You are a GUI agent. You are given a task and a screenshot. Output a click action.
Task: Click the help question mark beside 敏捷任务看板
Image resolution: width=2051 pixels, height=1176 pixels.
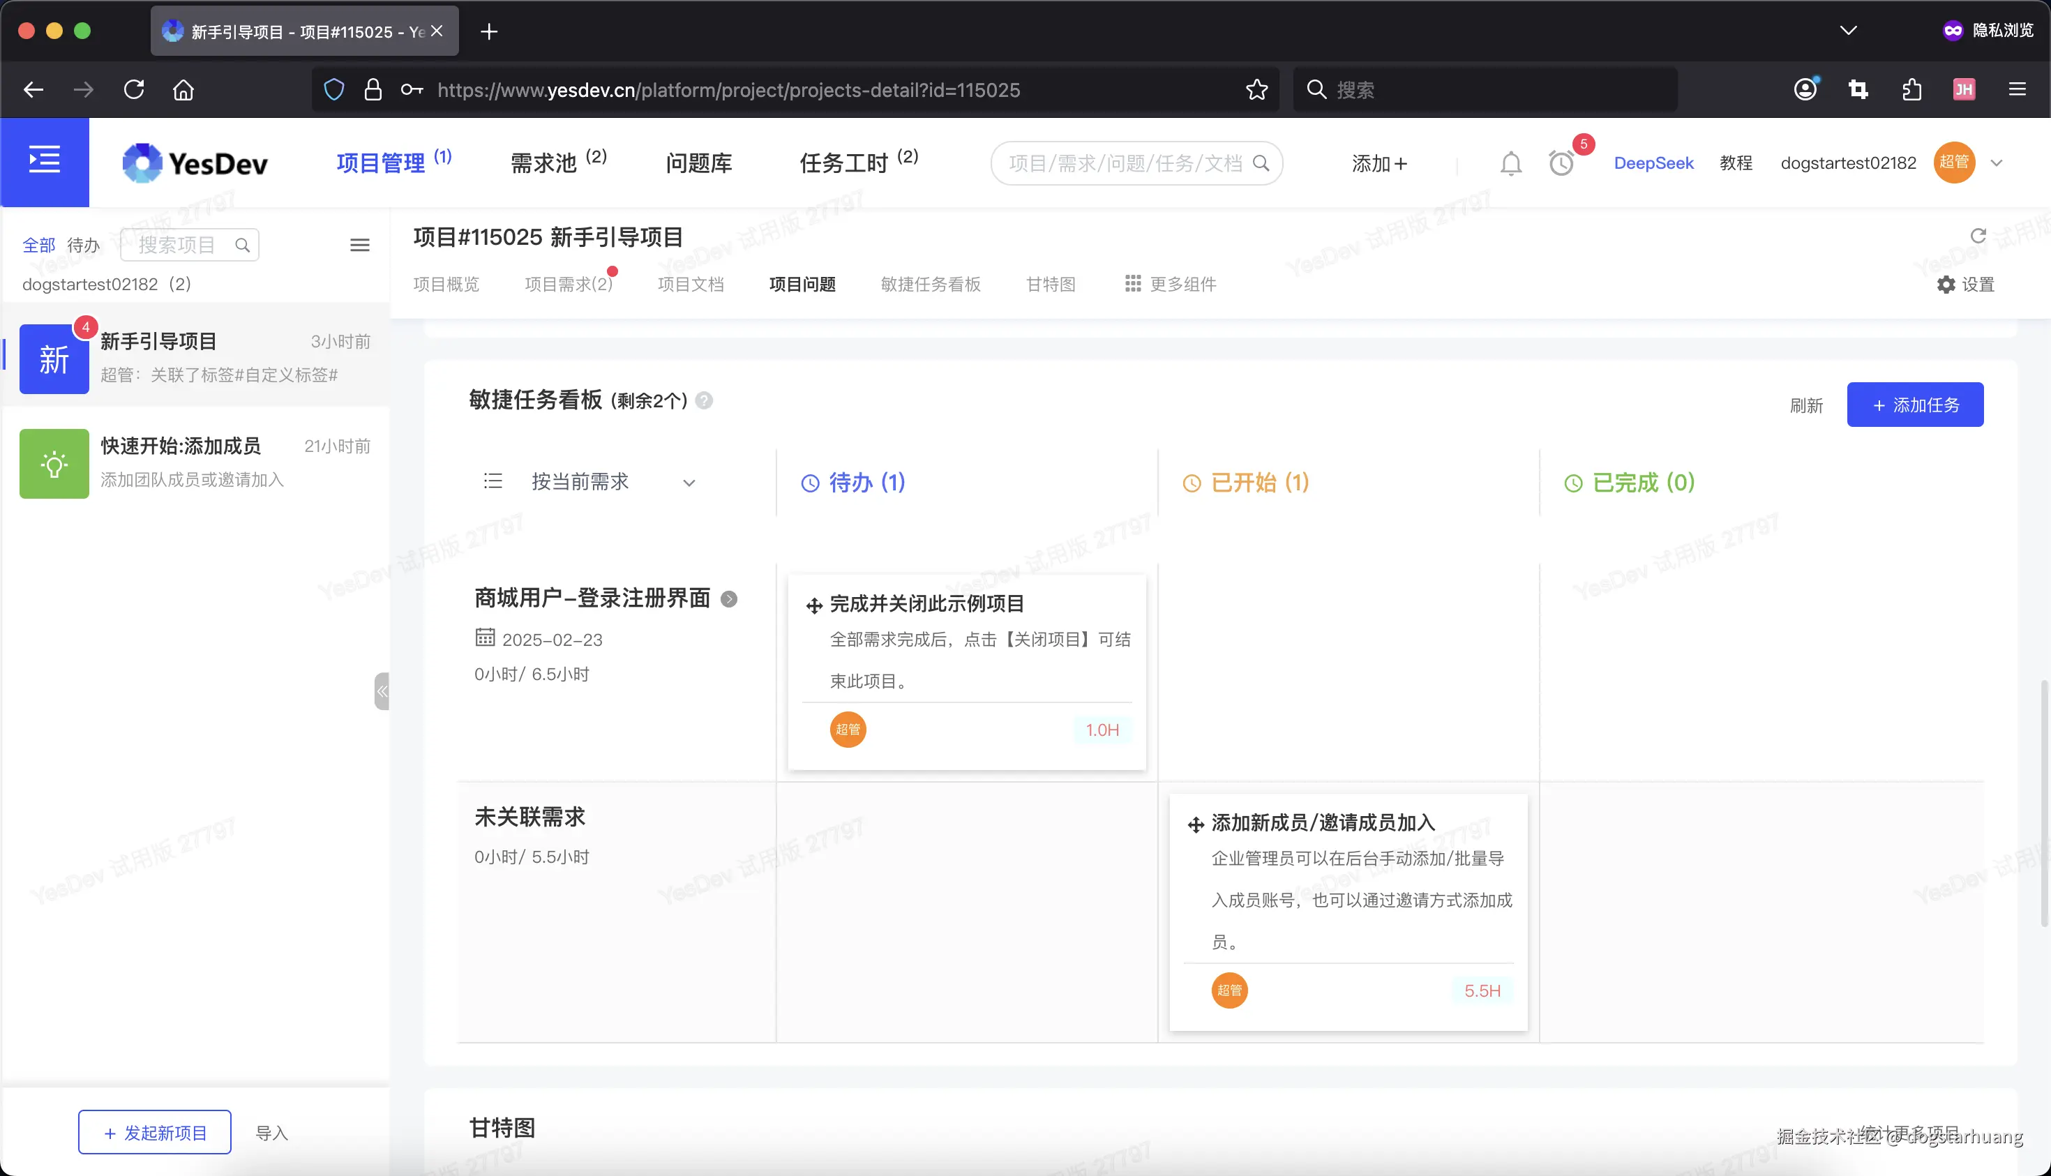tap(704, 400)
